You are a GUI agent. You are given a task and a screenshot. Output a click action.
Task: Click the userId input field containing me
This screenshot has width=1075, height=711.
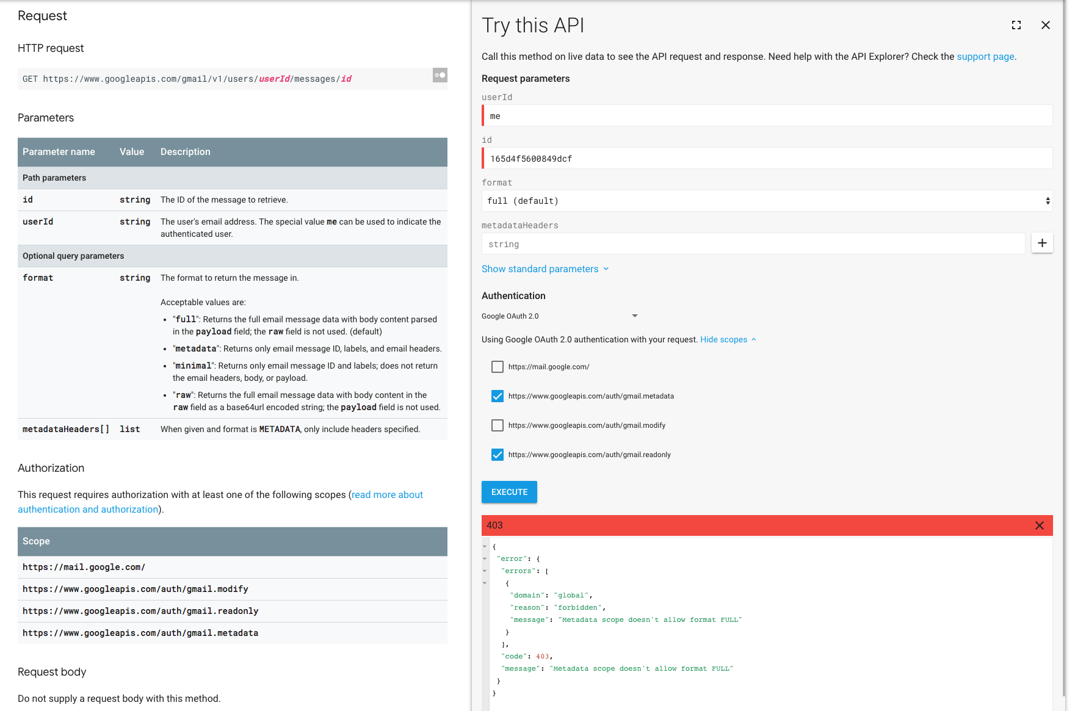(767, 116)
